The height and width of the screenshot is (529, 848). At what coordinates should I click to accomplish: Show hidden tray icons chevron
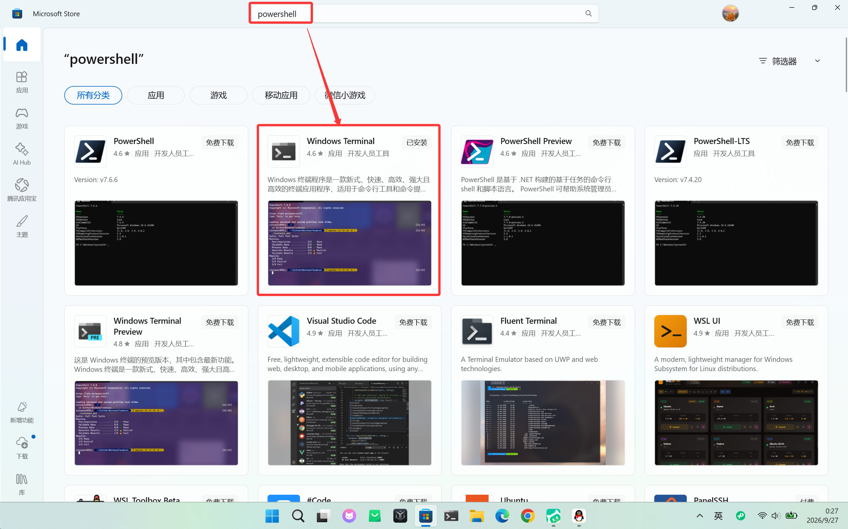(700, 516)
